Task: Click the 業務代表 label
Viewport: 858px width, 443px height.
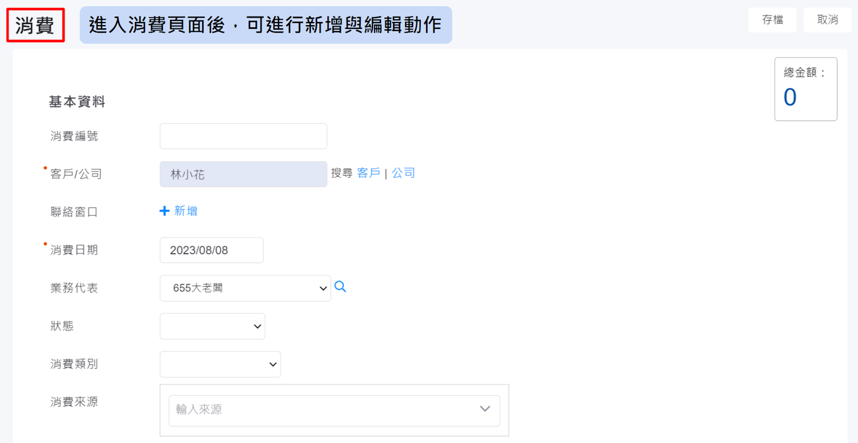Action: pyautogui.click(x=74, y=288)
